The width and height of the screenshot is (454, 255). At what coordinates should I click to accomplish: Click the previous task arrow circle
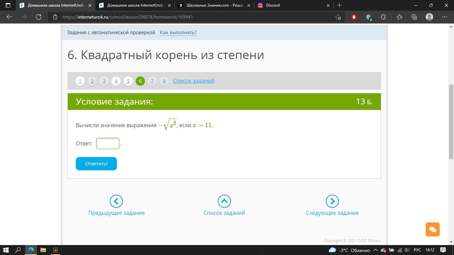(x=116, y=201)
